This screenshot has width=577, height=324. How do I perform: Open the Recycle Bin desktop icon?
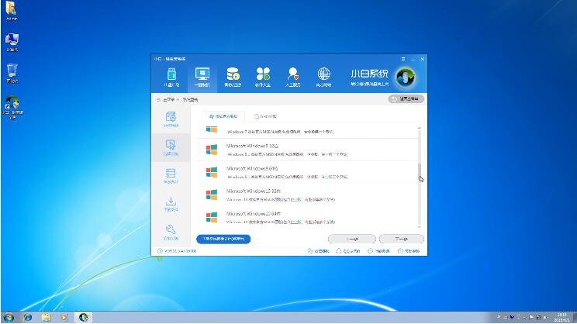click(x=12, y=73)
